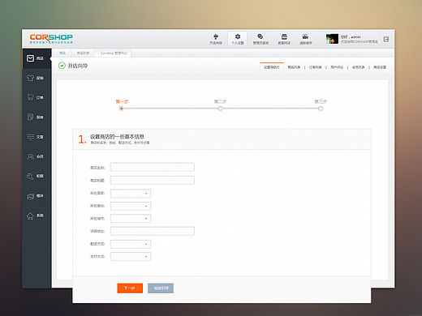Open the 支付方式 dropdown
422x316 pixels.
[x=131, y=257]
